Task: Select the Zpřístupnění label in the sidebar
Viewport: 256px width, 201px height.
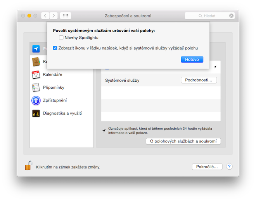Action: [x=55, y=100]
